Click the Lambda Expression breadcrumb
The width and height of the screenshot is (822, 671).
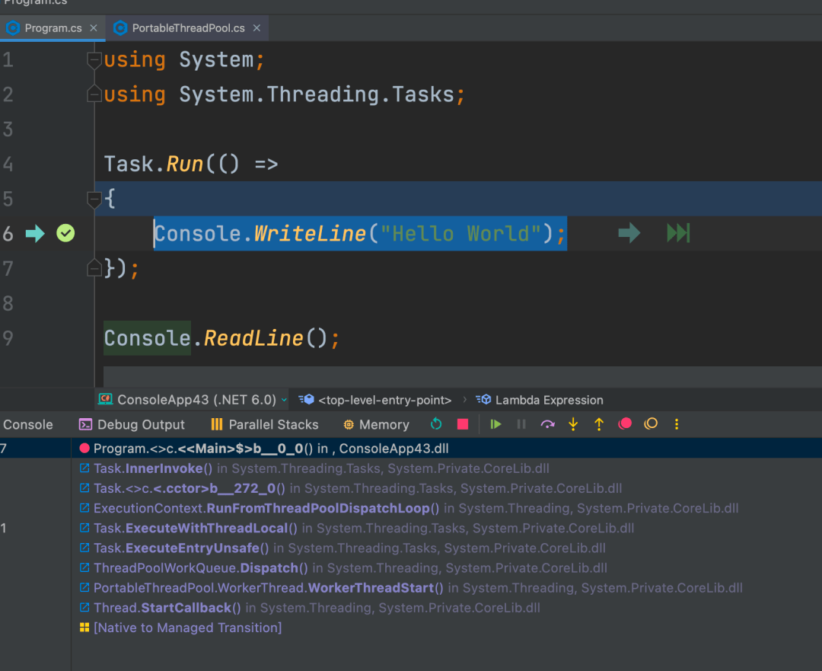tap(548, 400)
